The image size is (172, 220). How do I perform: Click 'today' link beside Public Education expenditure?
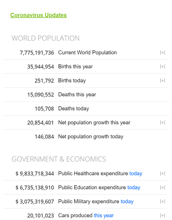click(134, 187)
